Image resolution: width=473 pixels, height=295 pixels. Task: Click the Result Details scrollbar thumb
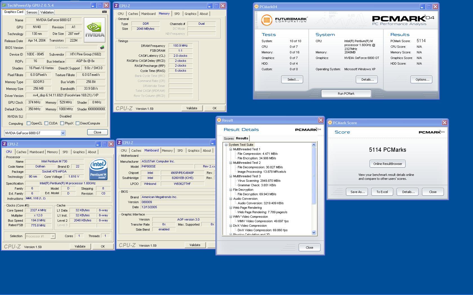[314, 176]
